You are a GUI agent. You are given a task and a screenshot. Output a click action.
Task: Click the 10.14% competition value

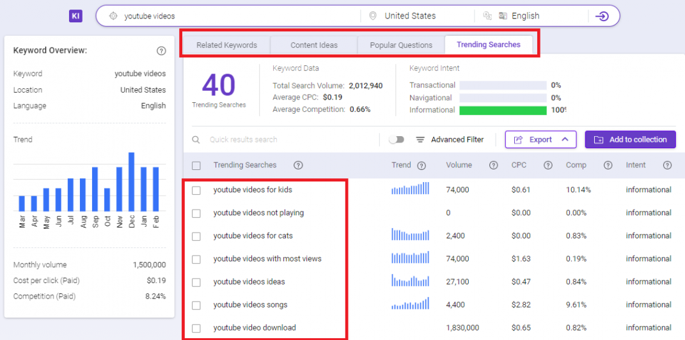[x=578, y=190]
